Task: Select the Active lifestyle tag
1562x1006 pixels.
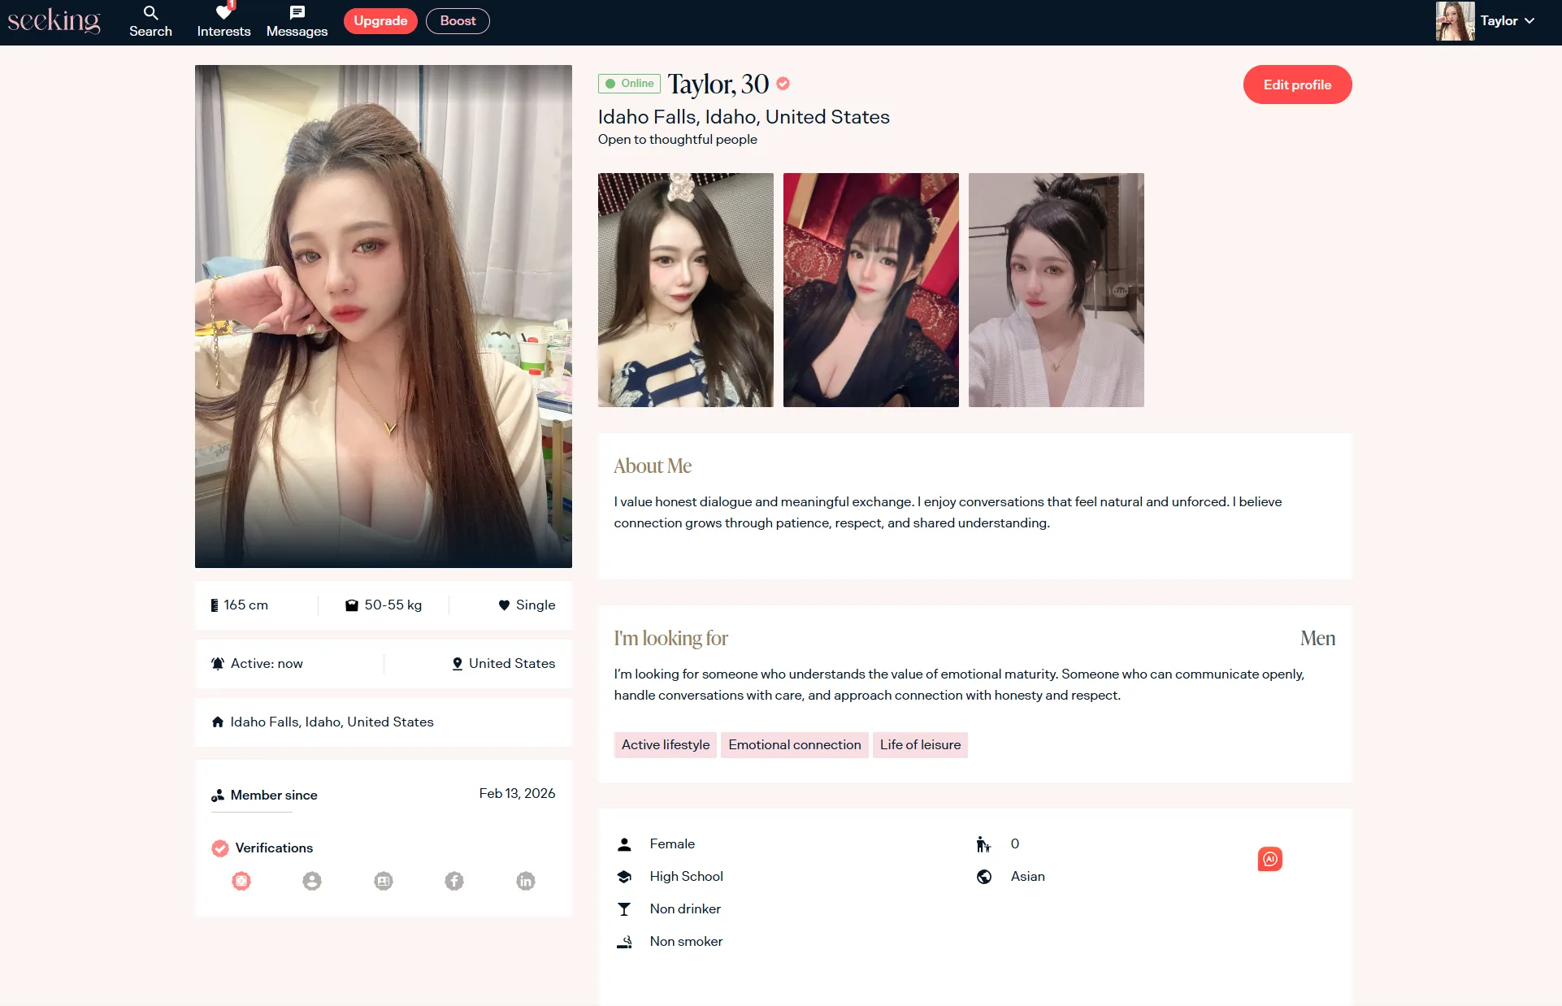Action: coord(665,745)
